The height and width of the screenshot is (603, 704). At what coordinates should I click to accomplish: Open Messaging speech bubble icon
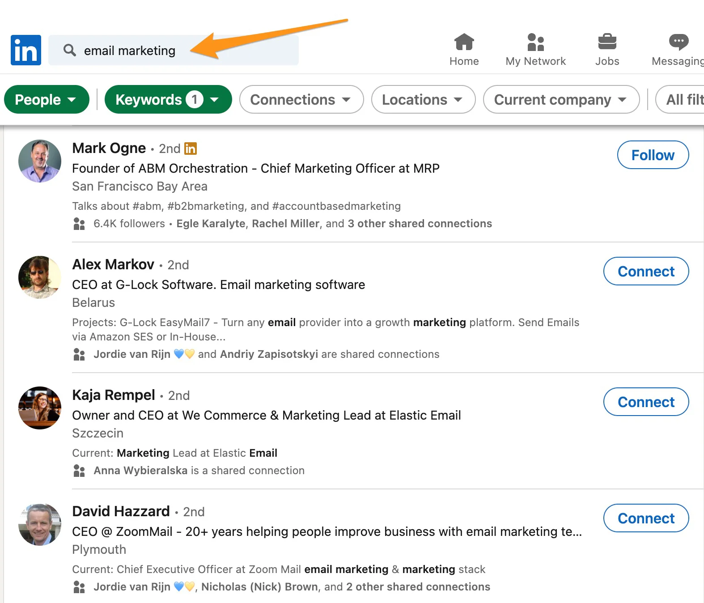click(678, 42)
